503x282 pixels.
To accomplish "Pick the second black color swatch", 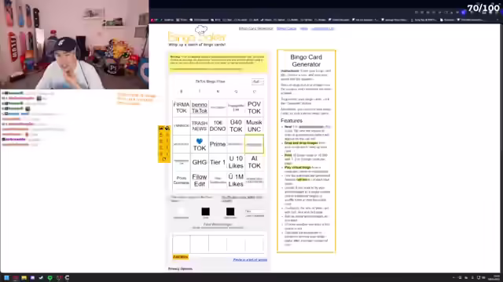I will tap(230, 211).
